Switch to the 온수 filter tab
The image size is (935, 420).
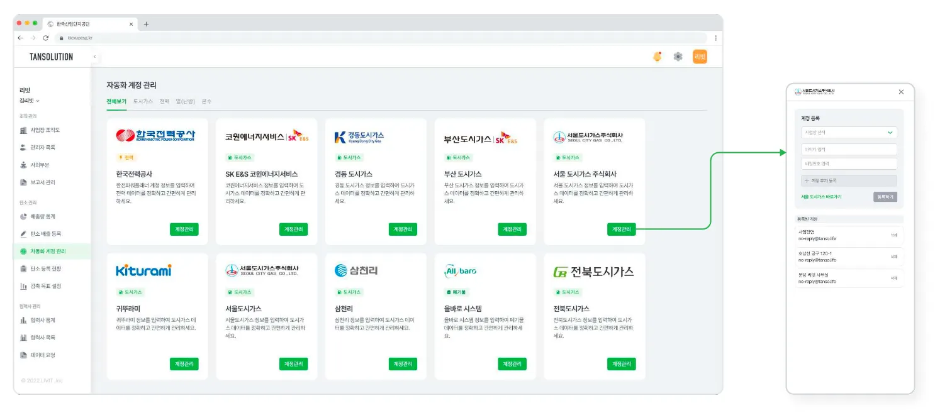point(206,101)
